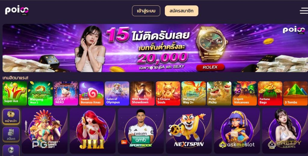Screen dimensions: 308x156
Task: Launch Mahjong Ways 2 game
Action: 40,94
